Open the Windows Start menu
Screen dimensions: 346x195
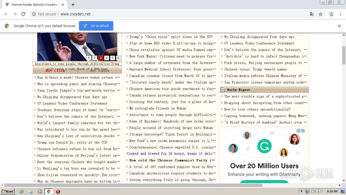click(x=8, y=191)
